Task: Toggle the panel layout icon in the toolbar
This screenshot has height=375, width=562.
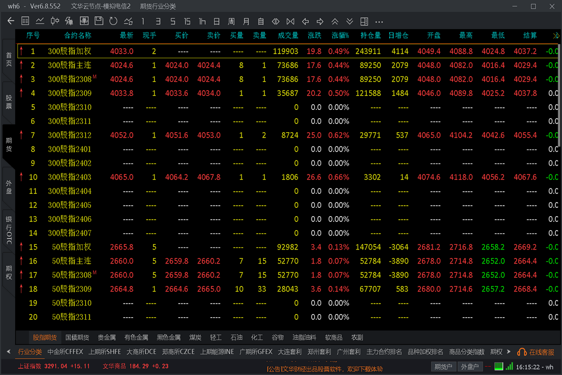Action: tap(364, 21)
